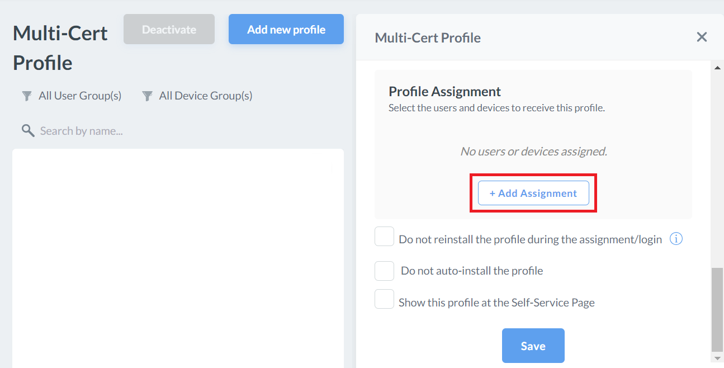Open the info icon beside the reinstall option
Screen dimensions: 724x368
click(x=676, y=239)
